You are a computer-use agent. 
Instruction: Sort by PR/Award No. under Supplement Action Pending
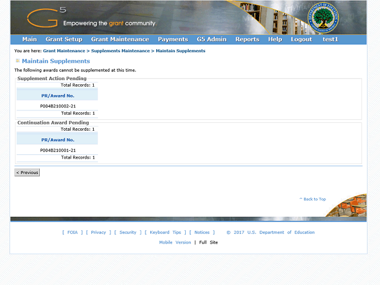click(x=58, y=96)
